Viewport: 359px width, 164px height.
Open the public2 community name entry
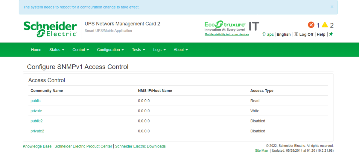[36, 121]
